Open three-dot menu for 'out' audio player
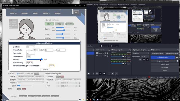Screen dimensions: 180x101 (x=80, y=86)
